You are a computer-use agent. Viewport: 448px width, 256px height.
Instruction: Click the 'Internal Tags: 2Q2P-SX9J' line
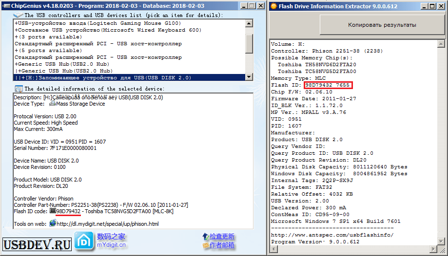[x=312, y=181]
